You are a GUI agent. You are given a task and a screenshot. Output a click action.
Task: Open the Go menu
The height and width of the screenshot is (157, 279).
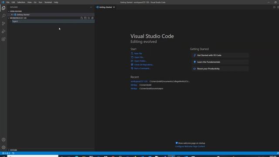point(35,2)
